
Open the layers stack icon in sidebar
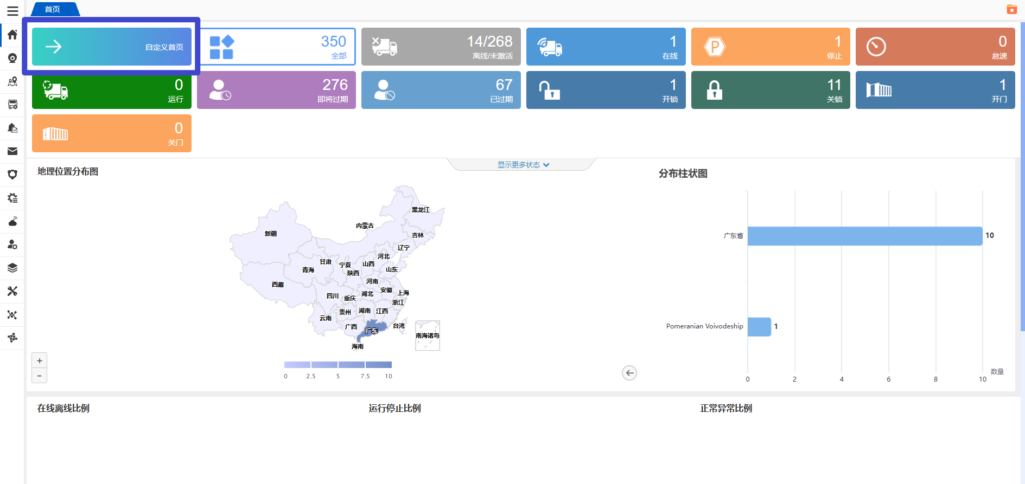[12, 268]
